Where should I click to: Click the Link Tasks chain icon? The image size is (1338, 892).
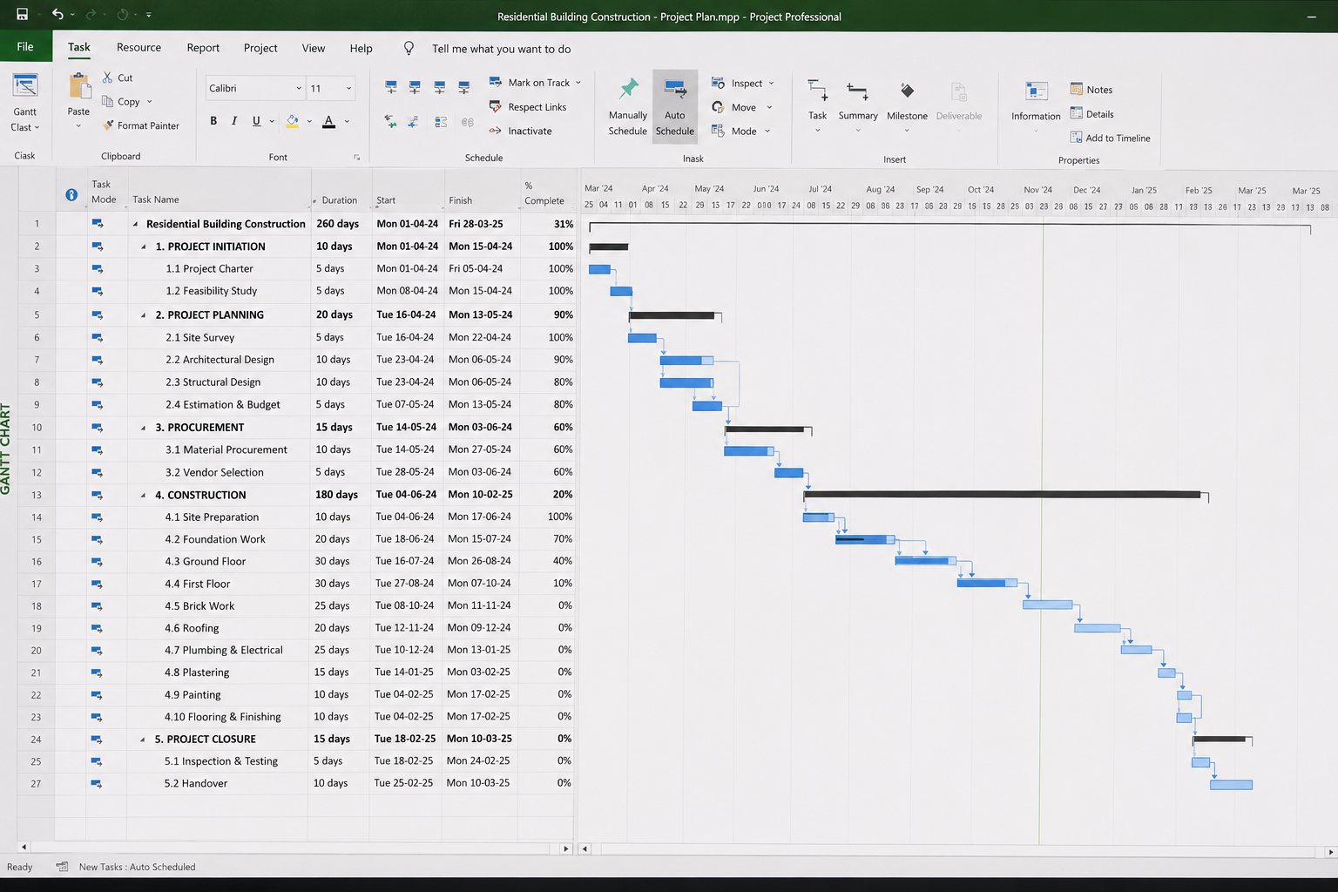(x=468, y=122)
